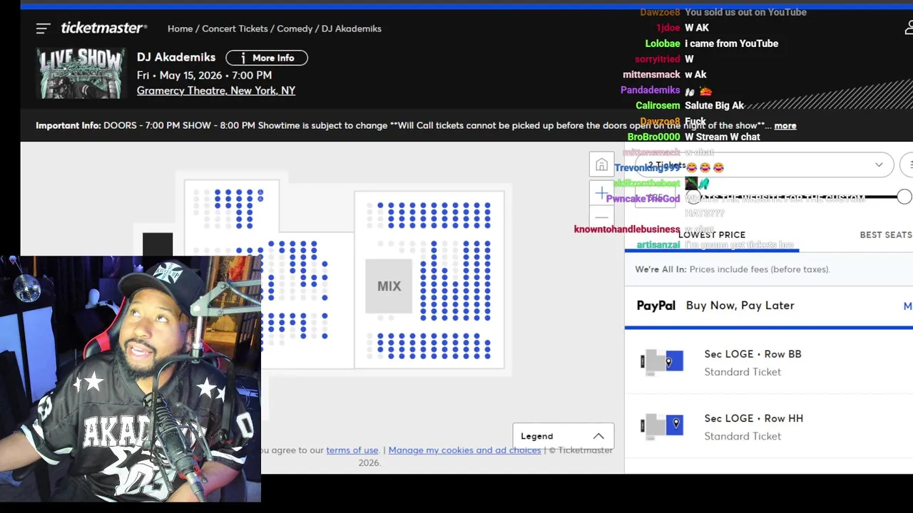The image size is (913, 513).
Task: Click the DJ Akademiks event title
Action: coord(176,57)
